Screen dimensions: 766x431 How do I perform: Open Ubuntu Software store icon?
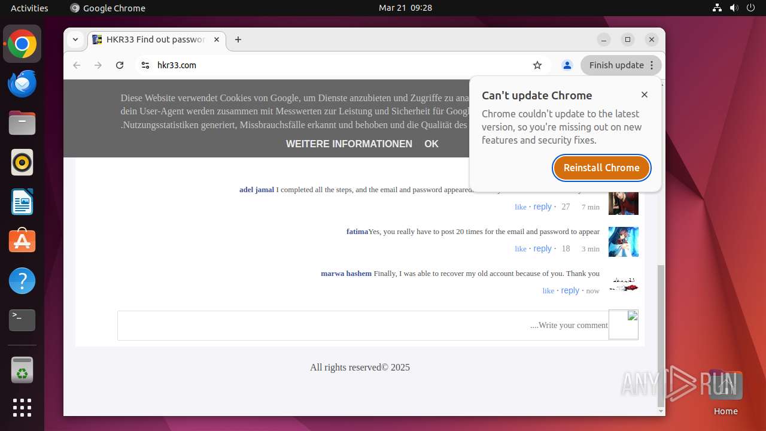(22, 241)
